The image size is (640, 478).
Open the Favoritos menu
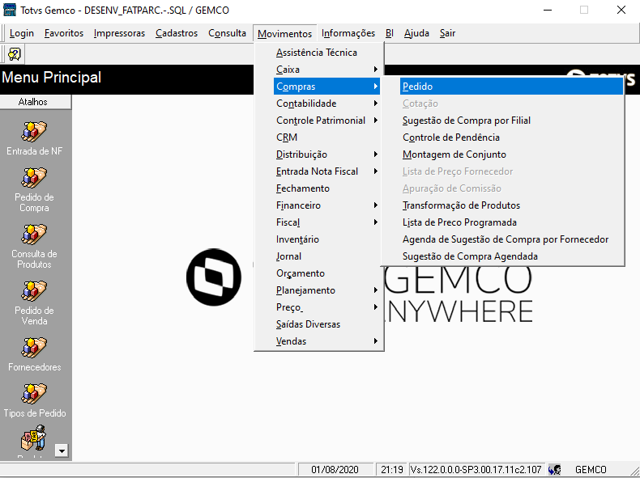pyautogui.click(x=64, y=33)
